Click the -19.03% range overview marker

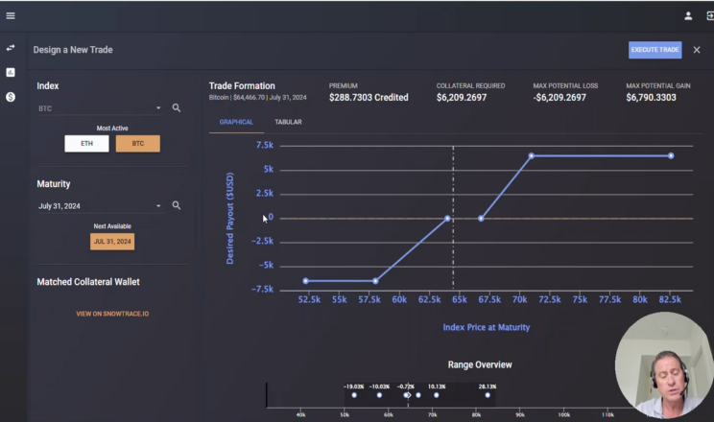pyautogui.click(x=354, y=395)
